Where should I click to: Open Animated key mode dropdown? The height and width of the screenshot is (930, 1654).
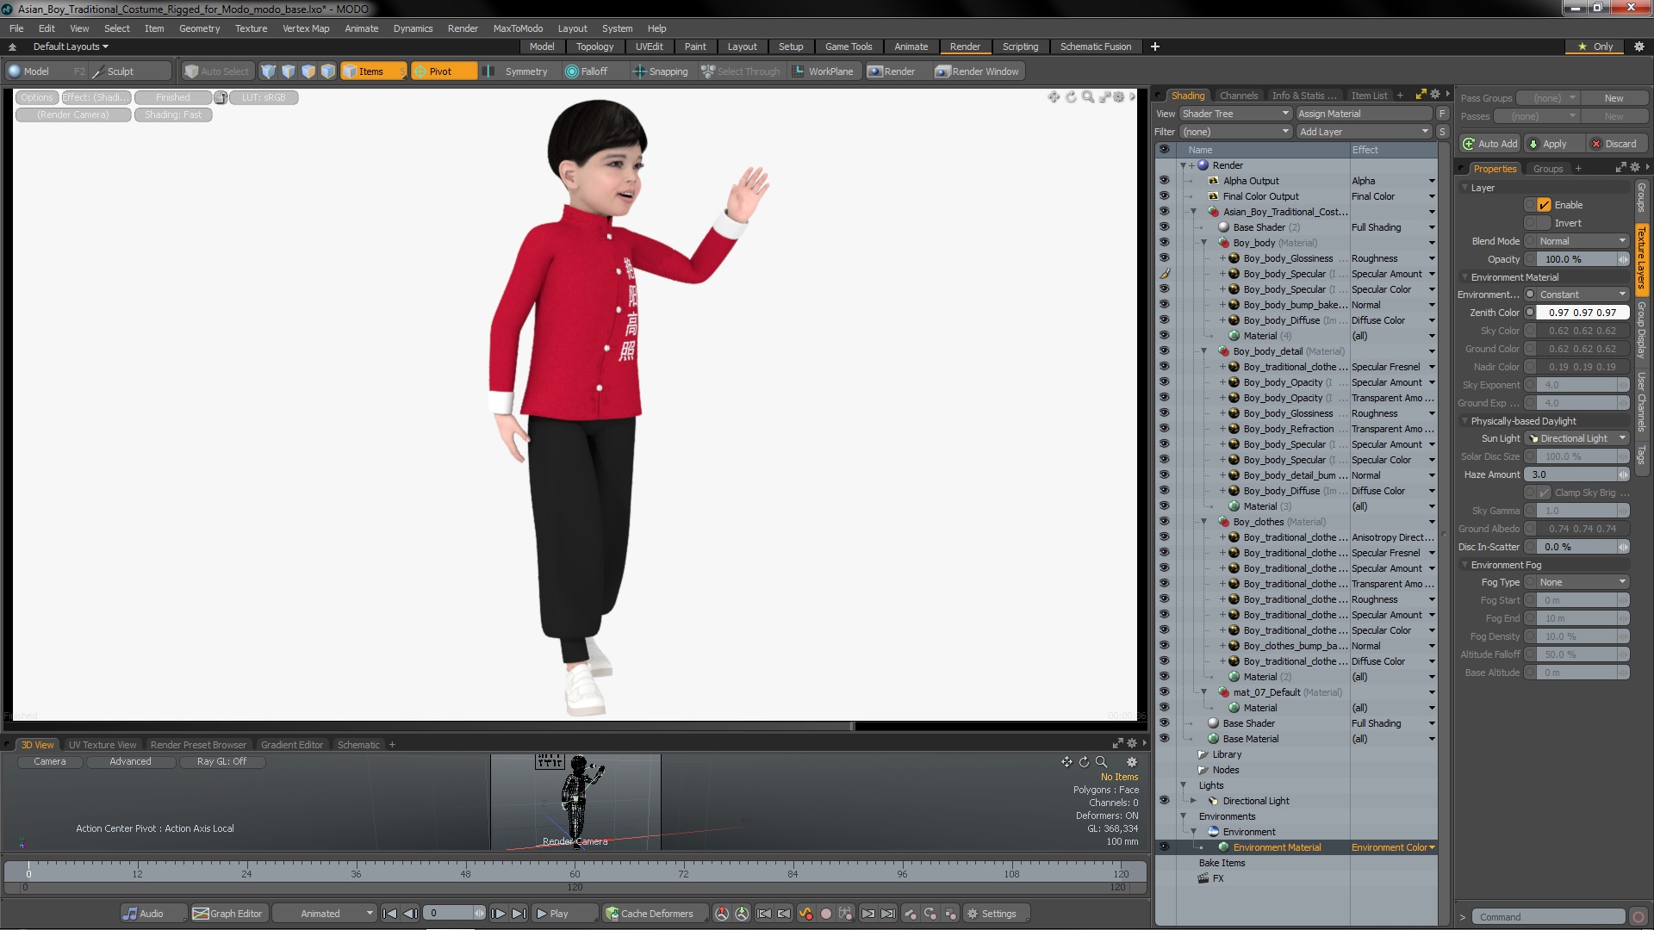[x=324, y=914]
